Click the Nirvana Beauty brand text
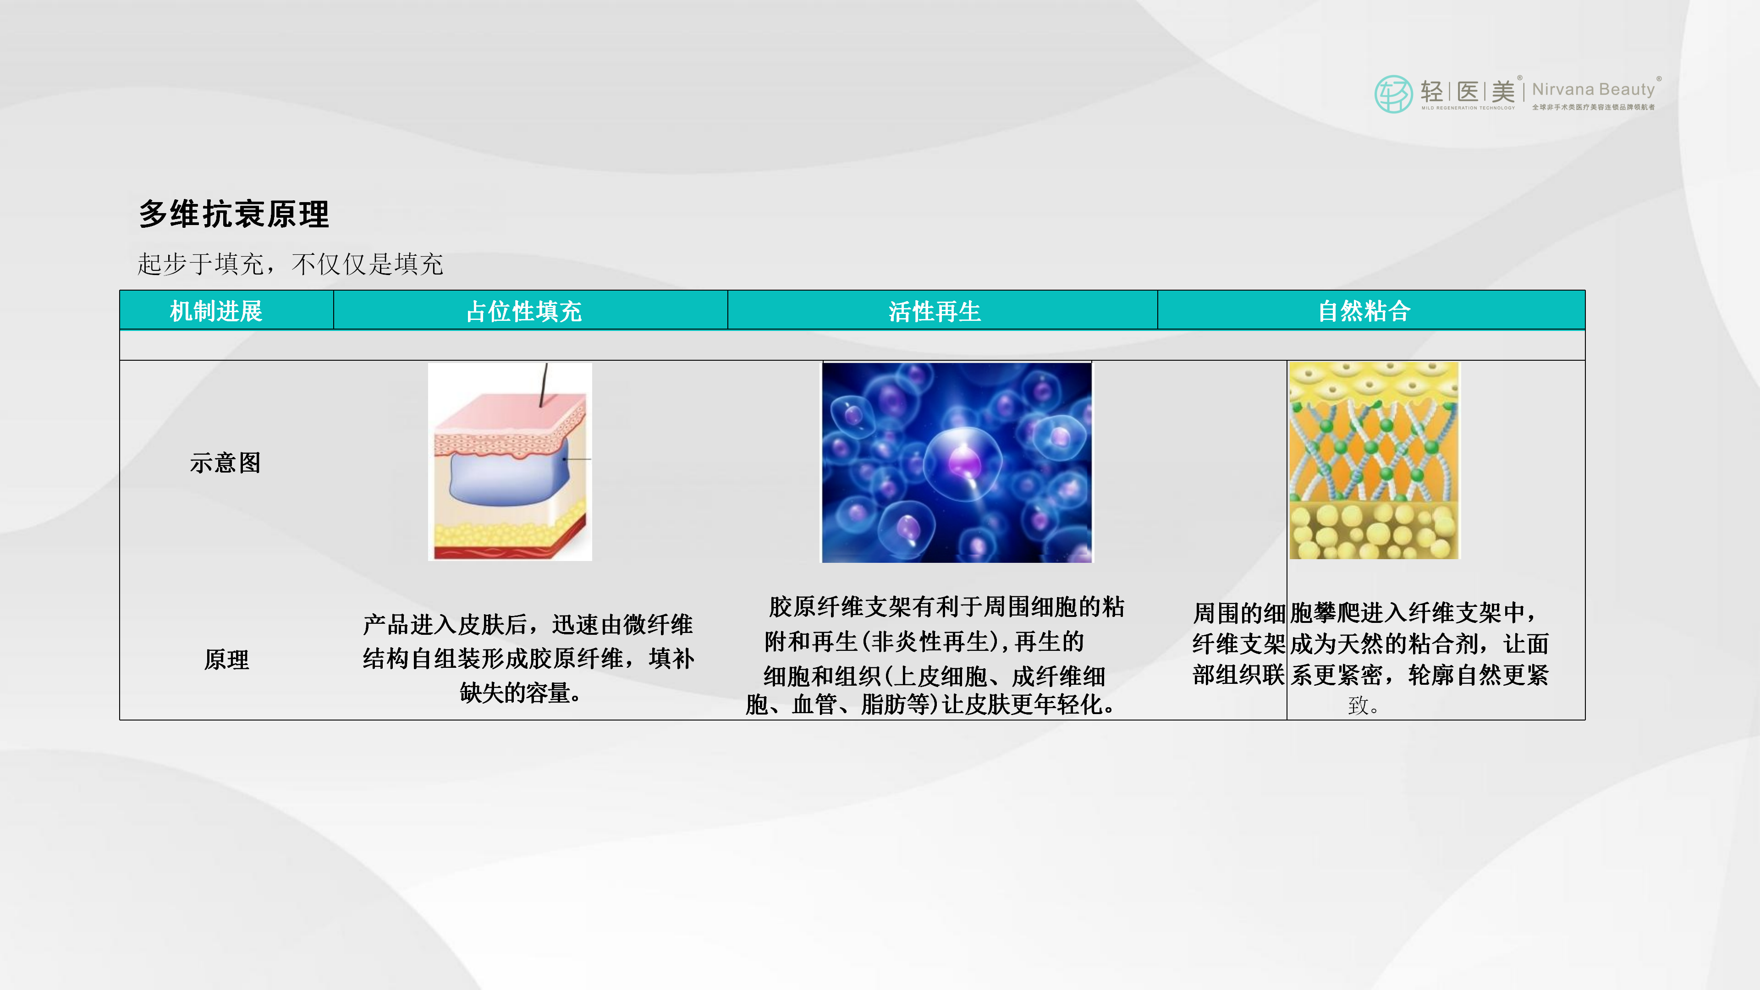The width and height of the screenshot is (1760, 990). click(1593, 89)
